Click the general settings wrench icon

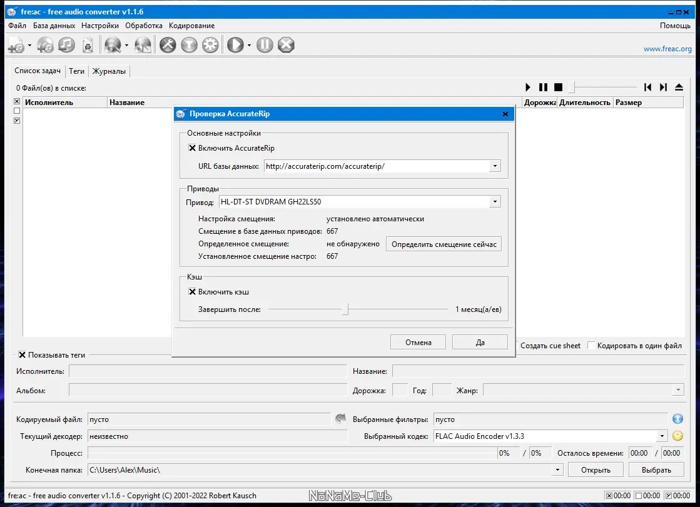[168, 44]
